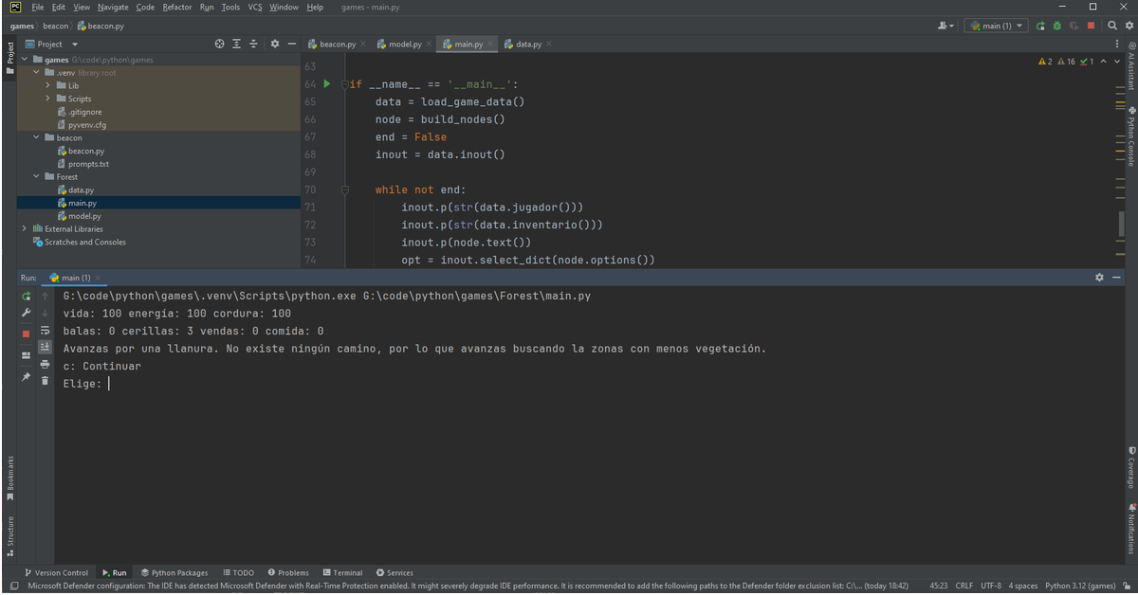Hide the Project tool window

click(x=292, y=44)
